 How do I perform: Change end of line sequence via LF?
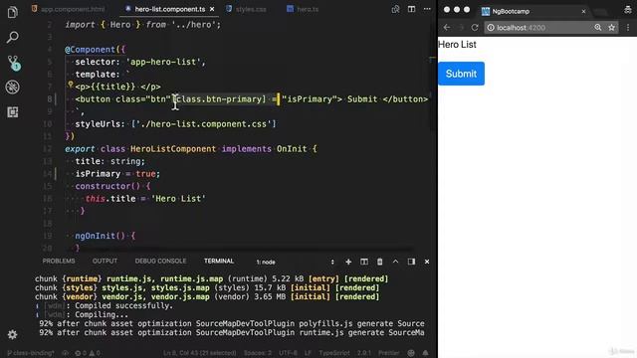tap(308, 353)
